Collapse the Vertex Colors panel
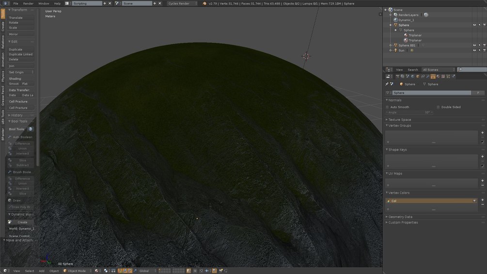This screenshot has height=274, width=487. [398, 193]
